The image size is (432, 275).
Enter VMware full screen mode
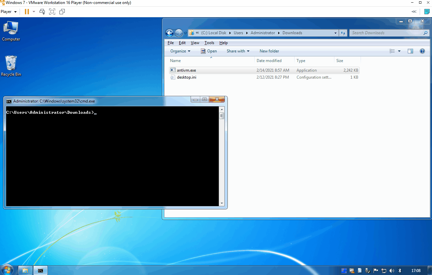pyautogui.click(x=52, y=12)
